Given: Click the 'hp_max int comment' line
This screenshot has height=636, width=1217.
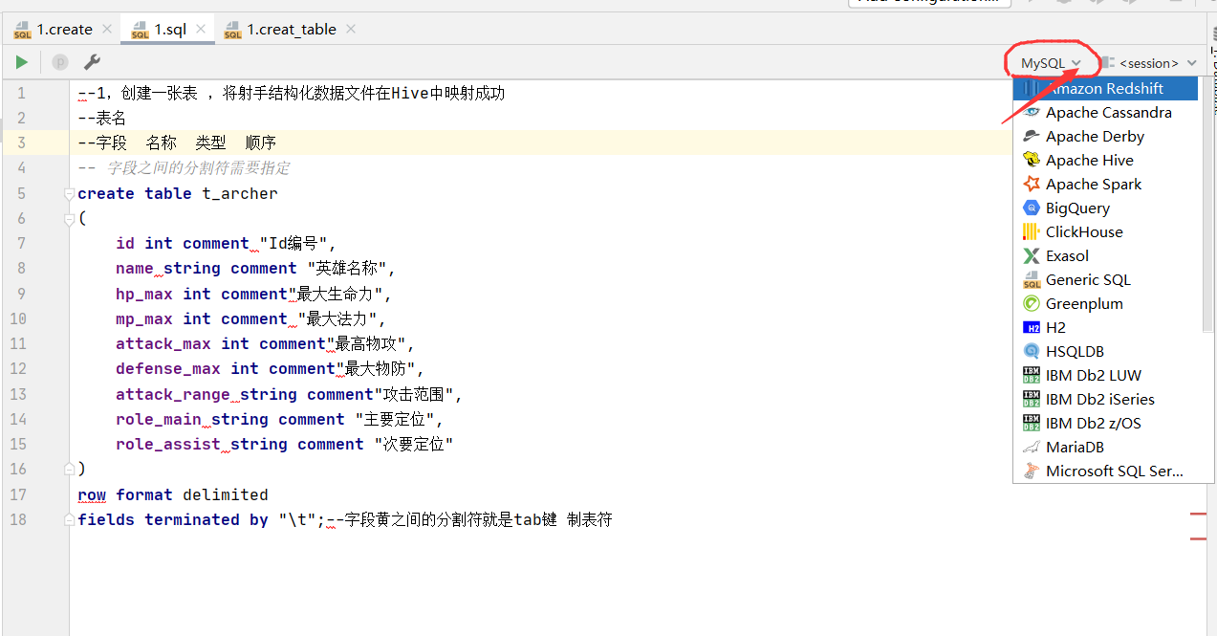Looking at the screenshot, I should (x=254, y=294).
